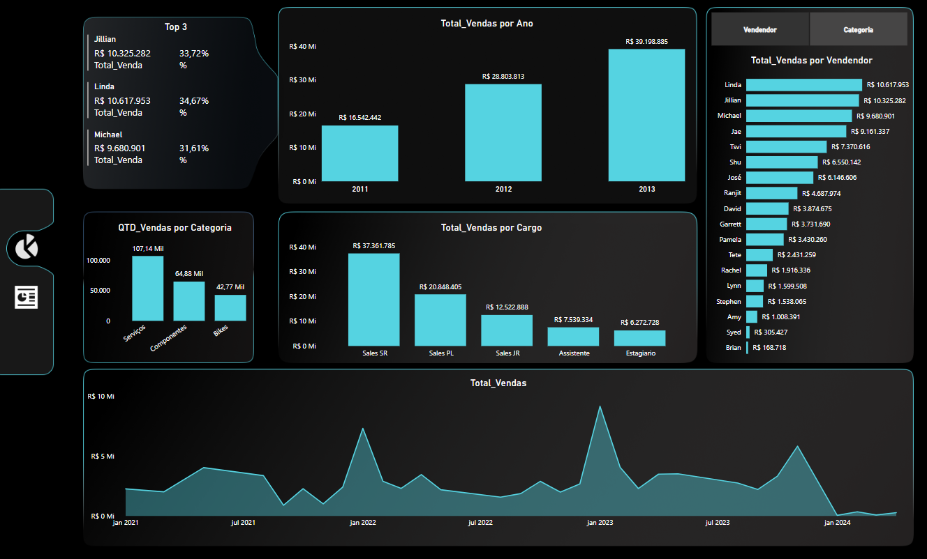
Task: Click the 107,14 Mil data label
Action: point(148,248)
